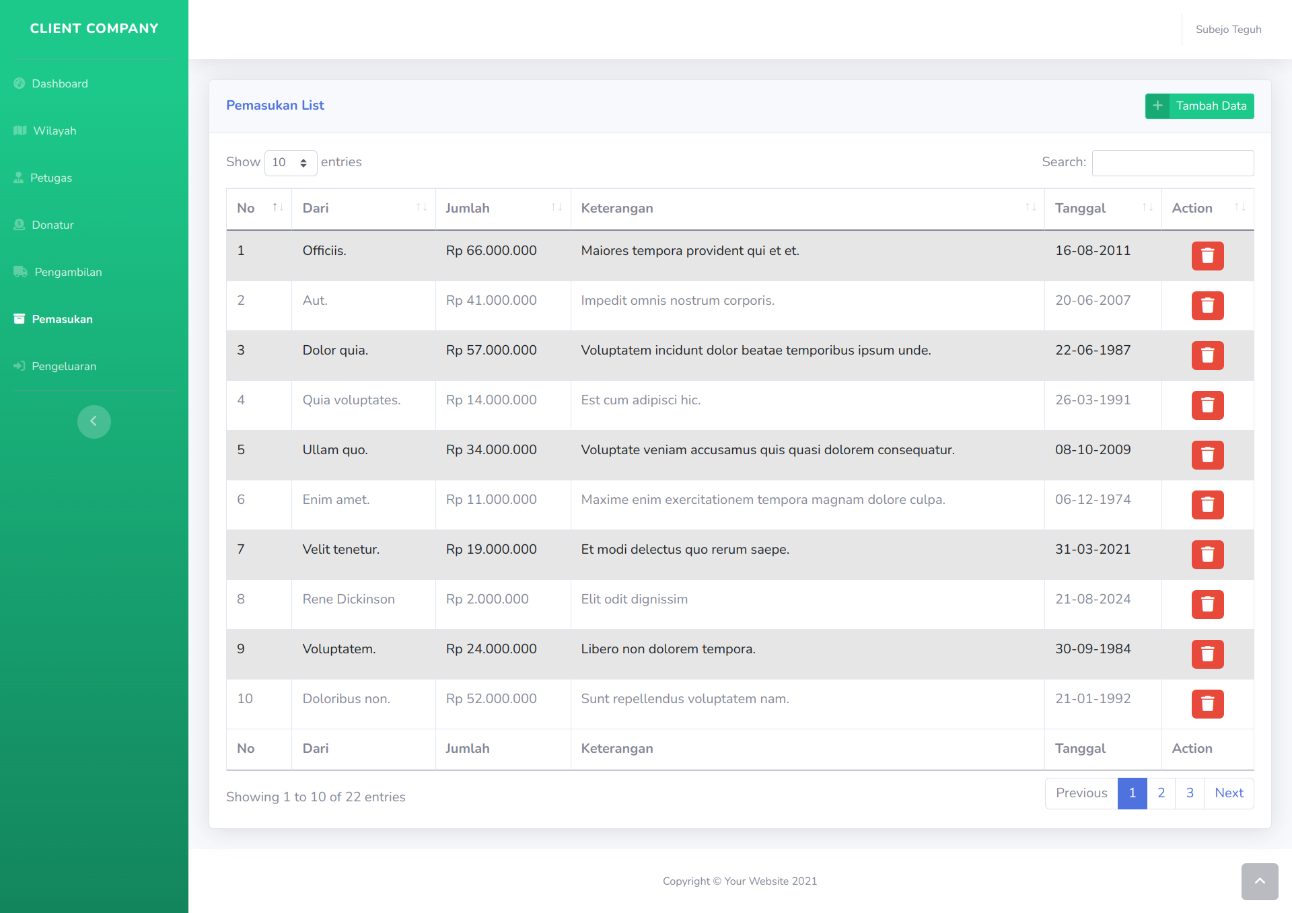1292x913 pixels.
Task: Click the Dashboard icon in the sidebar
Action: click(x=20, y=83)
